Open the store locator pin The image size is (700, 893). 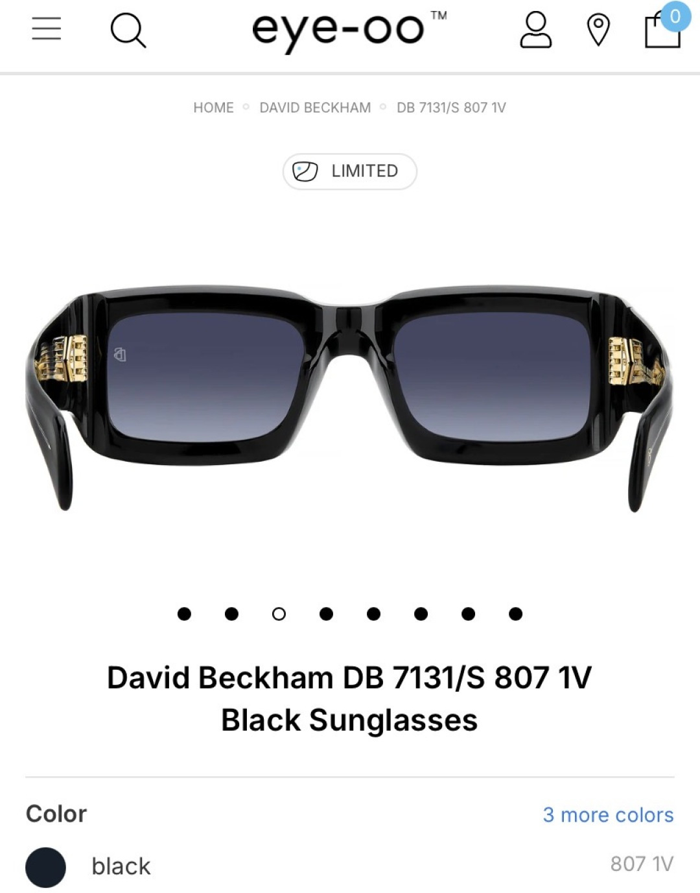(598, 30)
